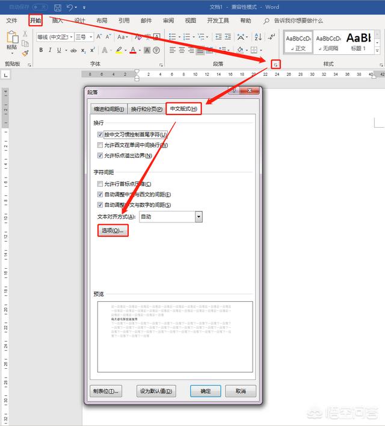385x426 pixels.
Task: Switch to the 邮件 ribbon tab
Action: (146, 20)
